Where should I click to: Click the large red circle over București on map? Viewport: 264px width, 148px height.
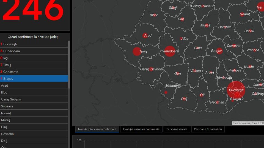[x=236, y=90]
